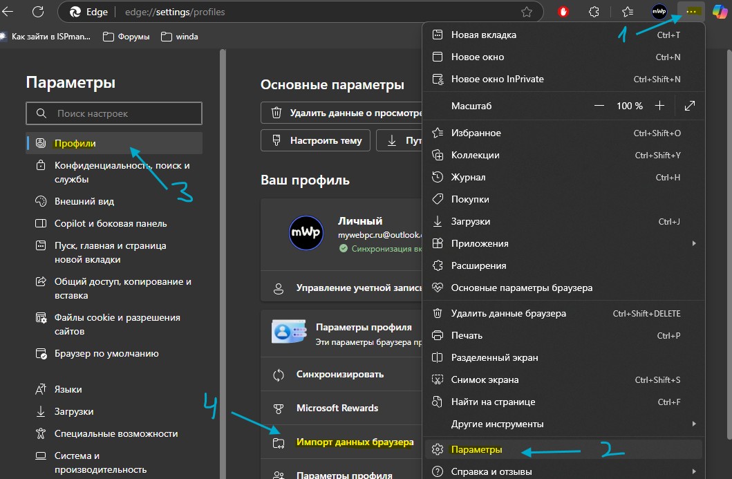Open Файлы cookie и разрешения сайтов

point(115,324)
